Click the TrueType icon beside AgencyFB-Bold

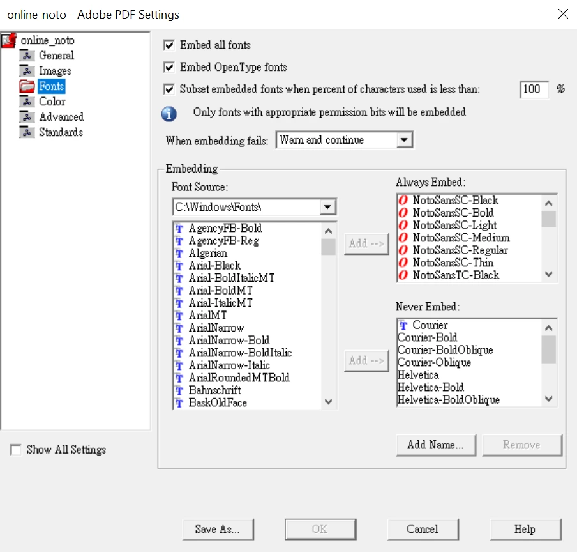[179, 229]
